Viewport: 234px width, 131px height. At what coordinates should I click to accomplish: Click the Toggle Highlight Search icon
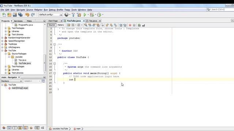click(98, 25)
